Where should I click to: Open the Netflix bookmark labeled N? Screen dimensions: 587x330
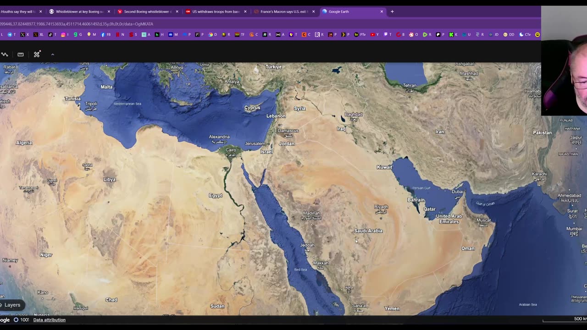pos(120,34)
